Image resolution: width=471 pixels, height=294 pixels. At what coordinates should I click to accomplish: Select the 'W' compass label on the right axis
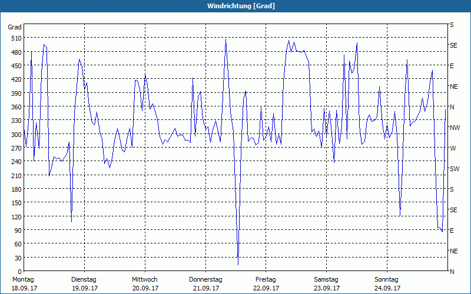[453, 148]
